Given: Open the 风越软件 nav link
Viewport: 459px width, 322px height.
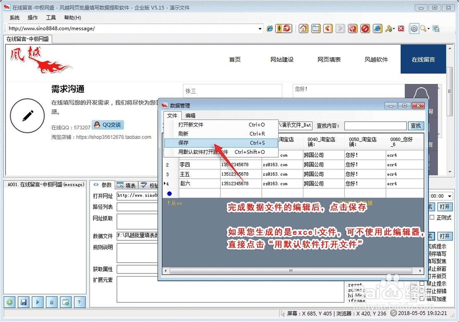Looking at the screenshot, I should [376, 59].
